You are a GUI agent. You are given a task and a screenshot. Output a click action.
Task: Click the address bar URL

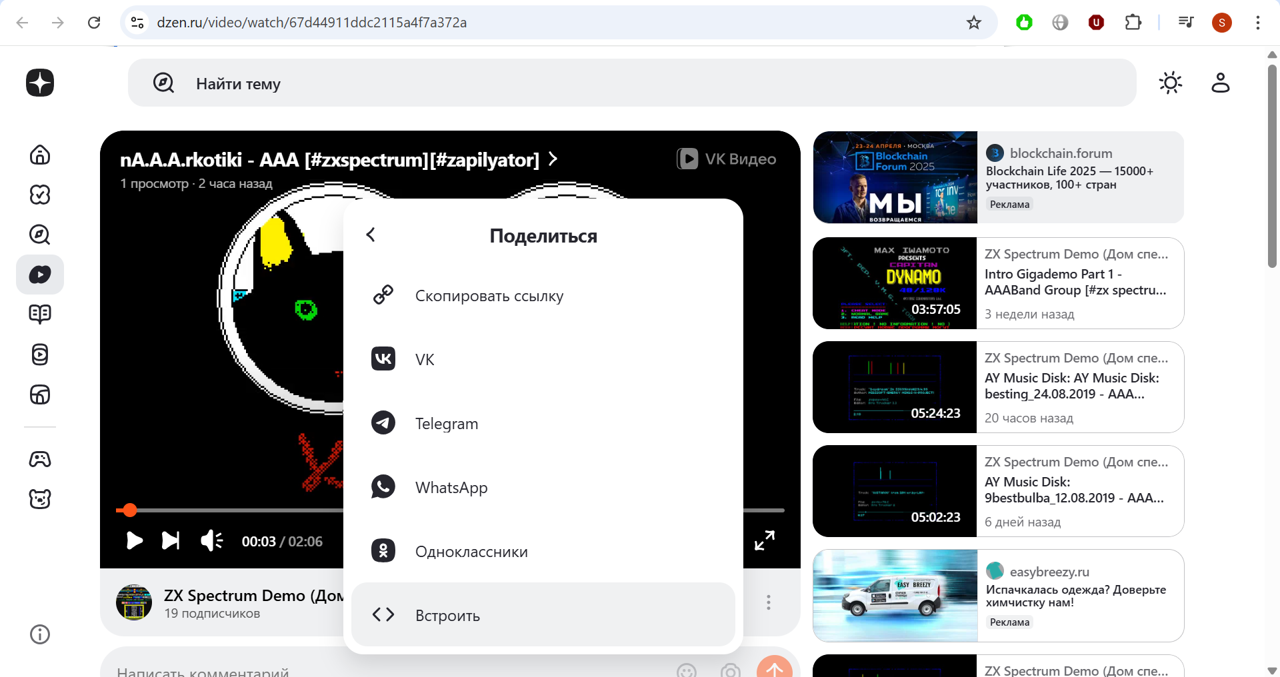pyautogui.click(x=312, y=23)
